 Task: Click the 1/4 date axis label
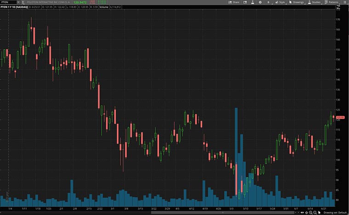[x=10, y=209]
